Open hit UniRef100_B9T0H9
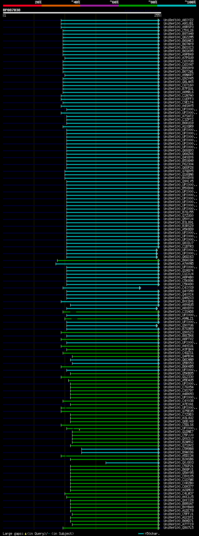Image resolution: width=199 pixels, height=536 pixels. point(178,34)
